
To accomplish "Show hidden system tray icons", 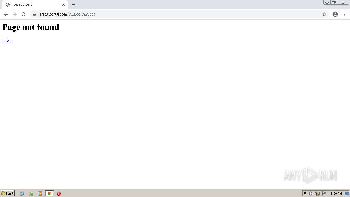I will [305, 193].
